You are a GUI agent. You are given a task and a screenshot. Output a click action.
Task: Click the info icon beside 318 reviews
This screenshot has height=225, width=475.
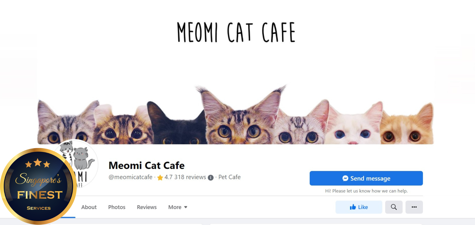click(211, 177)
